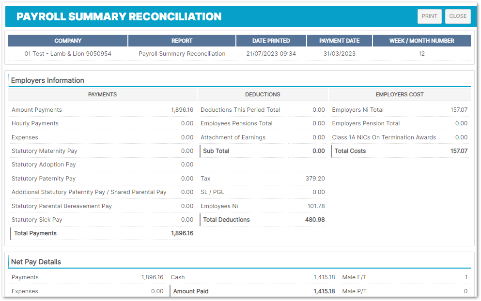This screenshot has width=481, height=301.
Task: Click the Total Deductions value 480.98
Action: click(x=315, y=220)
